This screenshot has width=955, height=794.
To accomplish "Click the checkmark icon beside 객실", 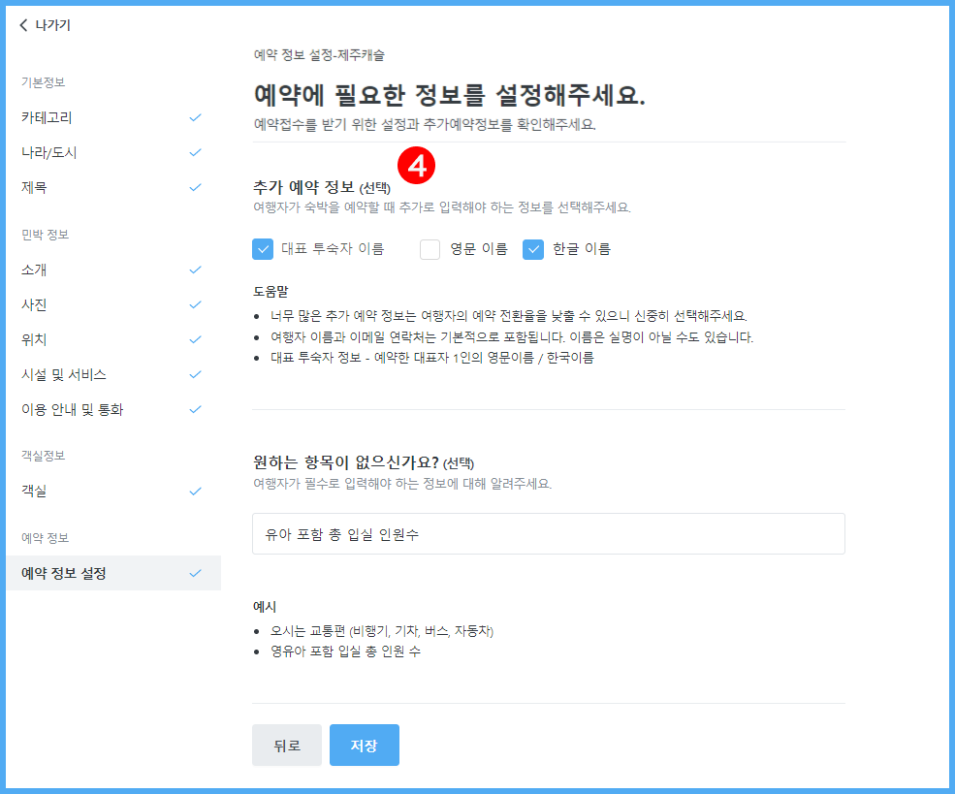I will click(195, 492).
